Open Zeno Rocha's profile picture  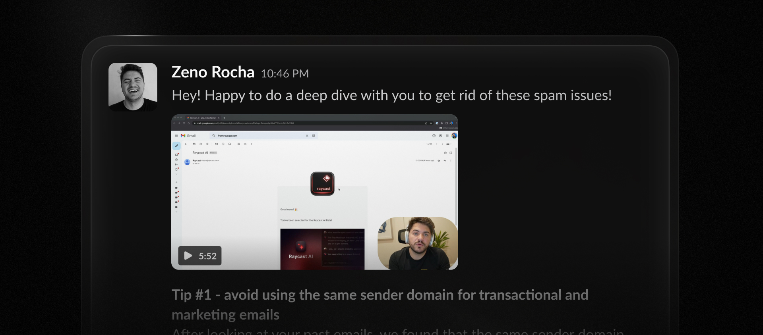(133, 87)
